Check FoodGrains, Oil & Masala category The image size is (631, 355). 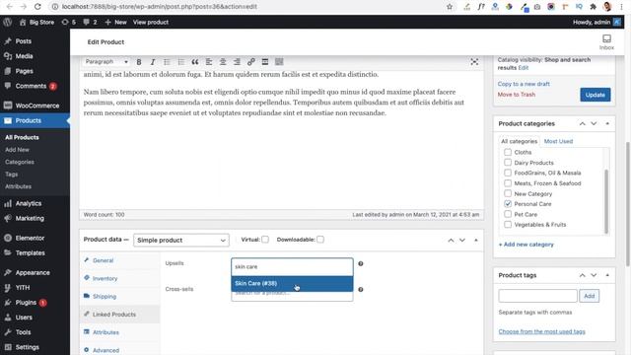point(508,173)
